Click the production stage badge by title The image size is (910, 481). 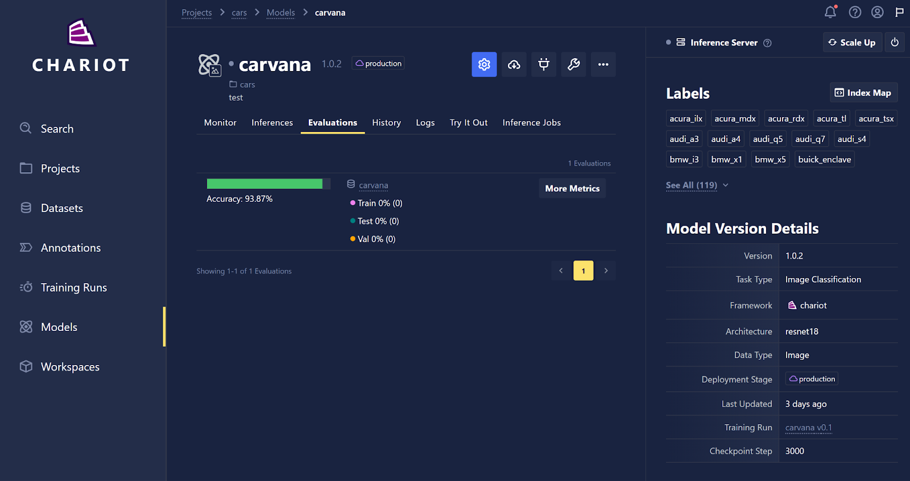[378, 63]
